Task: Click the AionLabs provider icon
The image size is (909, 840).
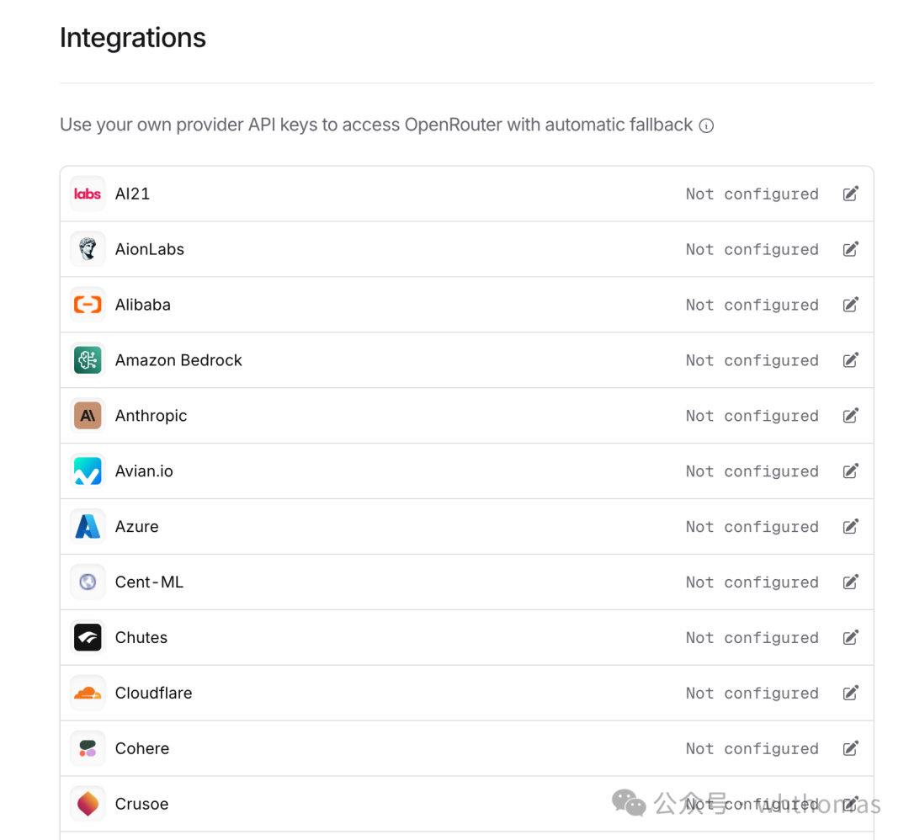Action: (88, 249)
